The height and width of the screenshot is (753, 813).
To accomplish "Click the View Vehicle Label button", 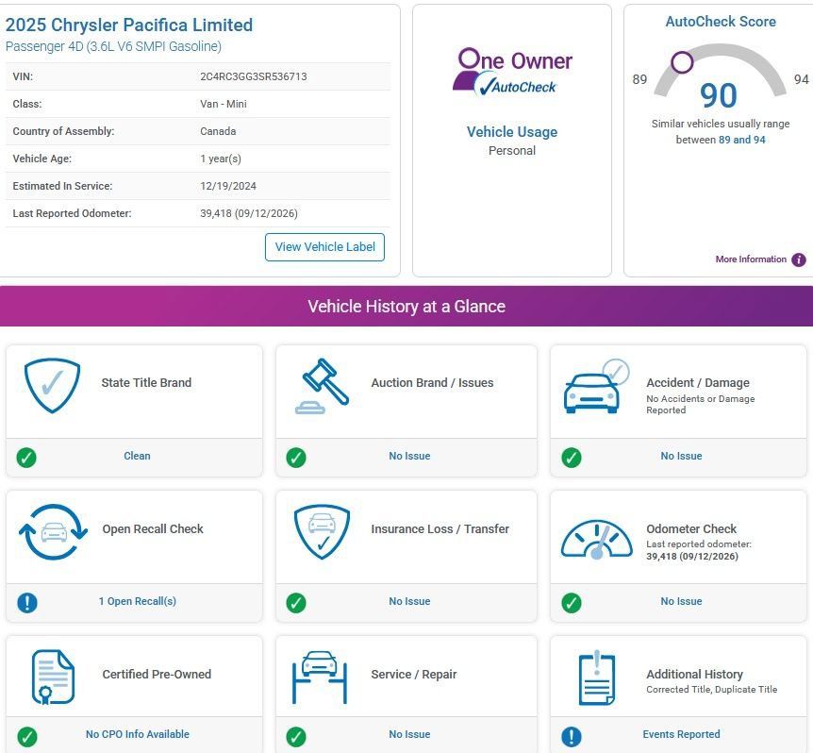I will click(324, 247).
